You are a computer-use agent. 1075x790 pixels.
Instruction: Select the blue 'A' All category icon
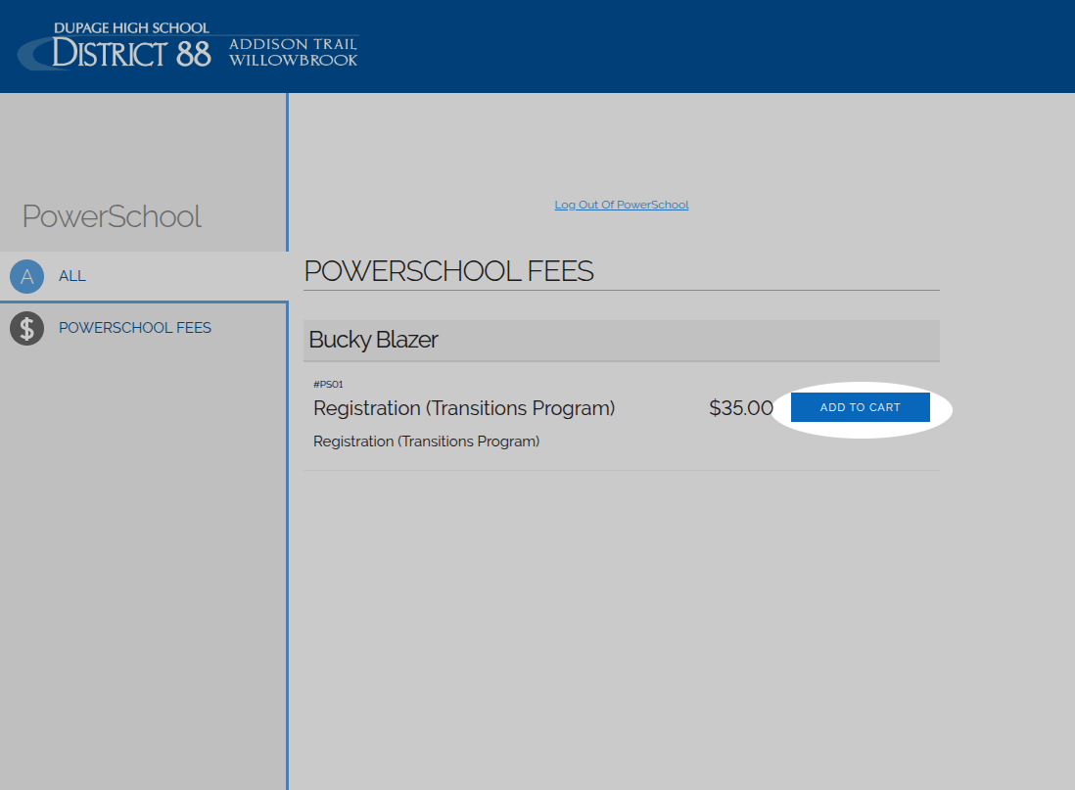click(x=26, y=276)
